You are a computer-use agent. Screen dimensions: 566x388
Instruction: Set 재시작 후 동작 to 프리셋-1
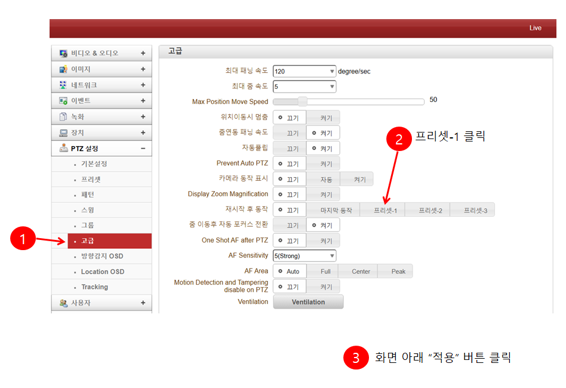click(383, 210)
